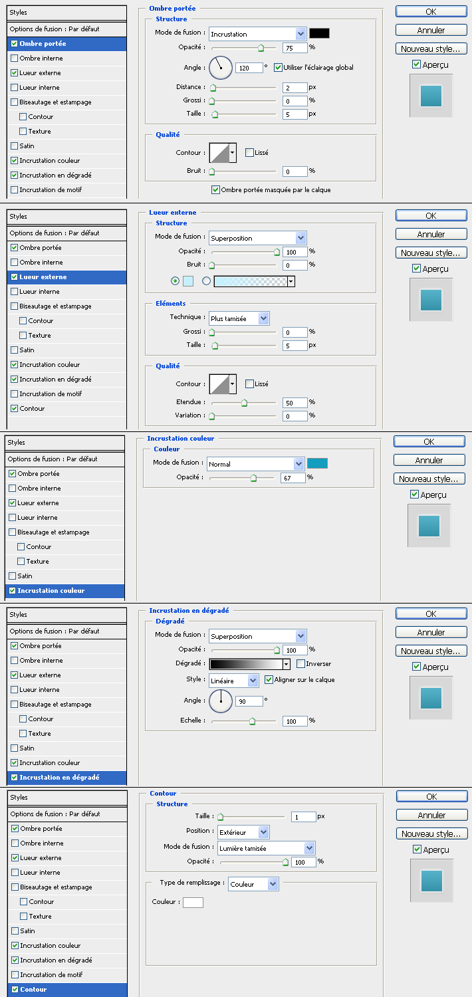Screen dimensions: 472x997
Task: Click the black-to-white Dégradé gradient preview
Action: tap(246, 664)
